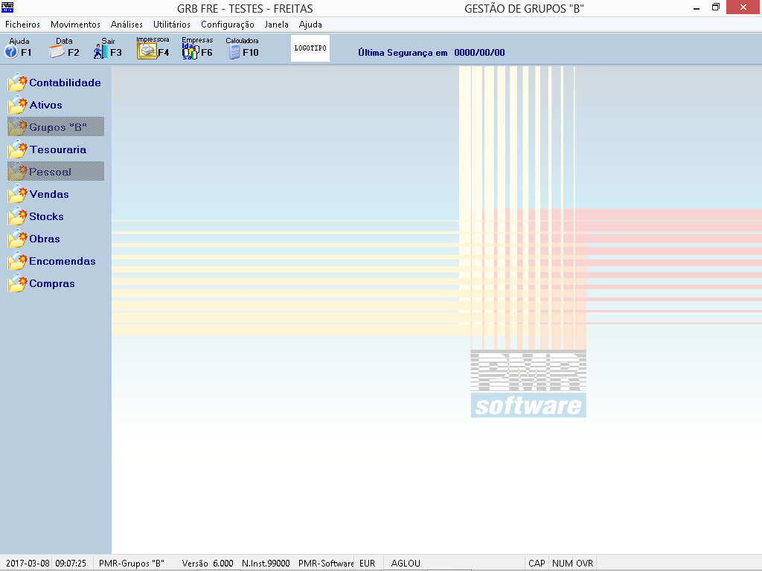Open the Janela menu
The width and height of the screenshot is (762, 571).
(277, 25)
